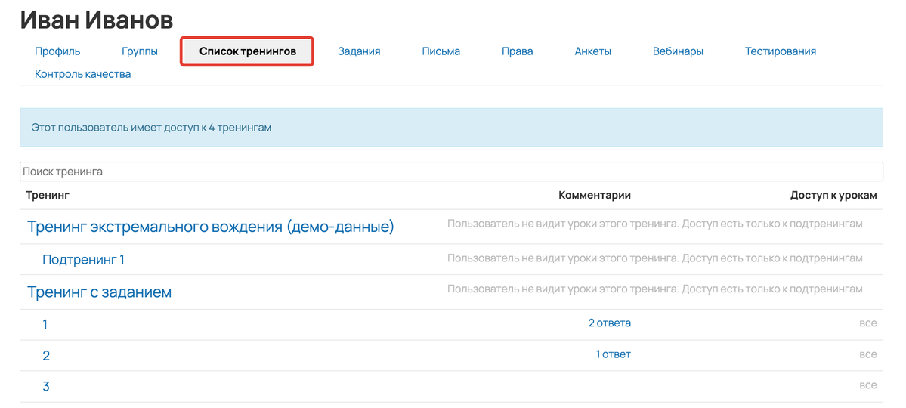Click the 'все' access value in row 3
The image size is (906, 408).
tap(868, 385)
